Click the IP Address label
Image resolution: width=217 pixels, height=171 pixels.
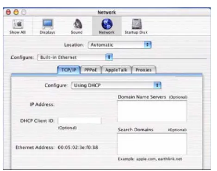42,104
